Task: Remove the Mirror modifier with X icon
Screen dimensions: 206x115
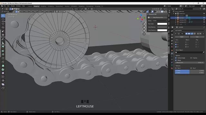Action: [x=203, y=34]
